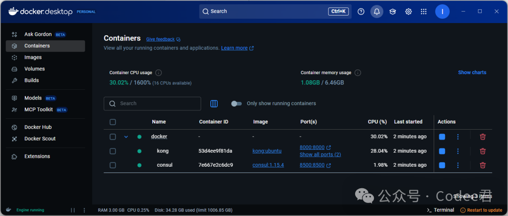Delete the consul container

(x=483, y=165)
